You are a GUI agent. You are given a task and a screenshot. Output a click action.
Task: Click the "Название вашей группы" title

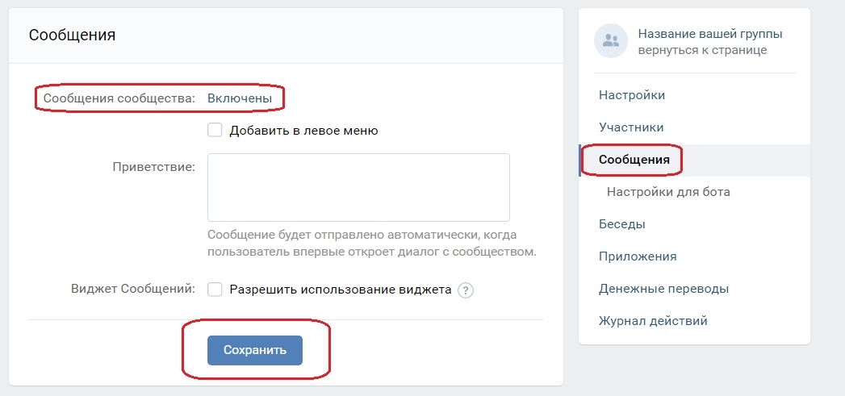point(710,34)
